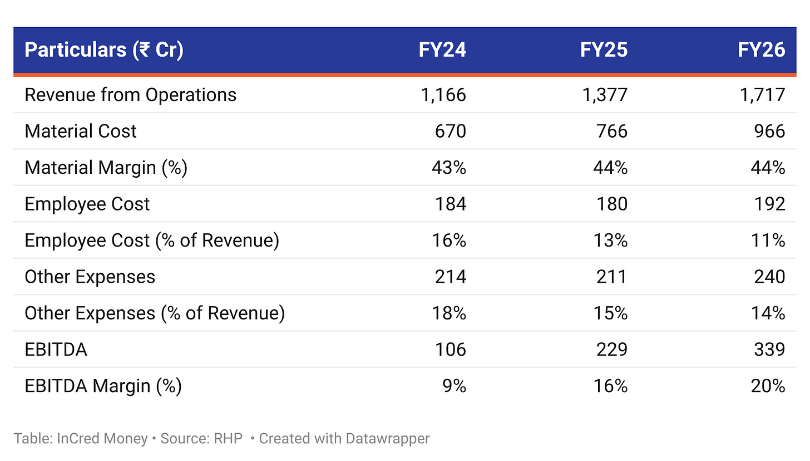Select the FY24 column header
810x461 pixels.
point(443,50)
